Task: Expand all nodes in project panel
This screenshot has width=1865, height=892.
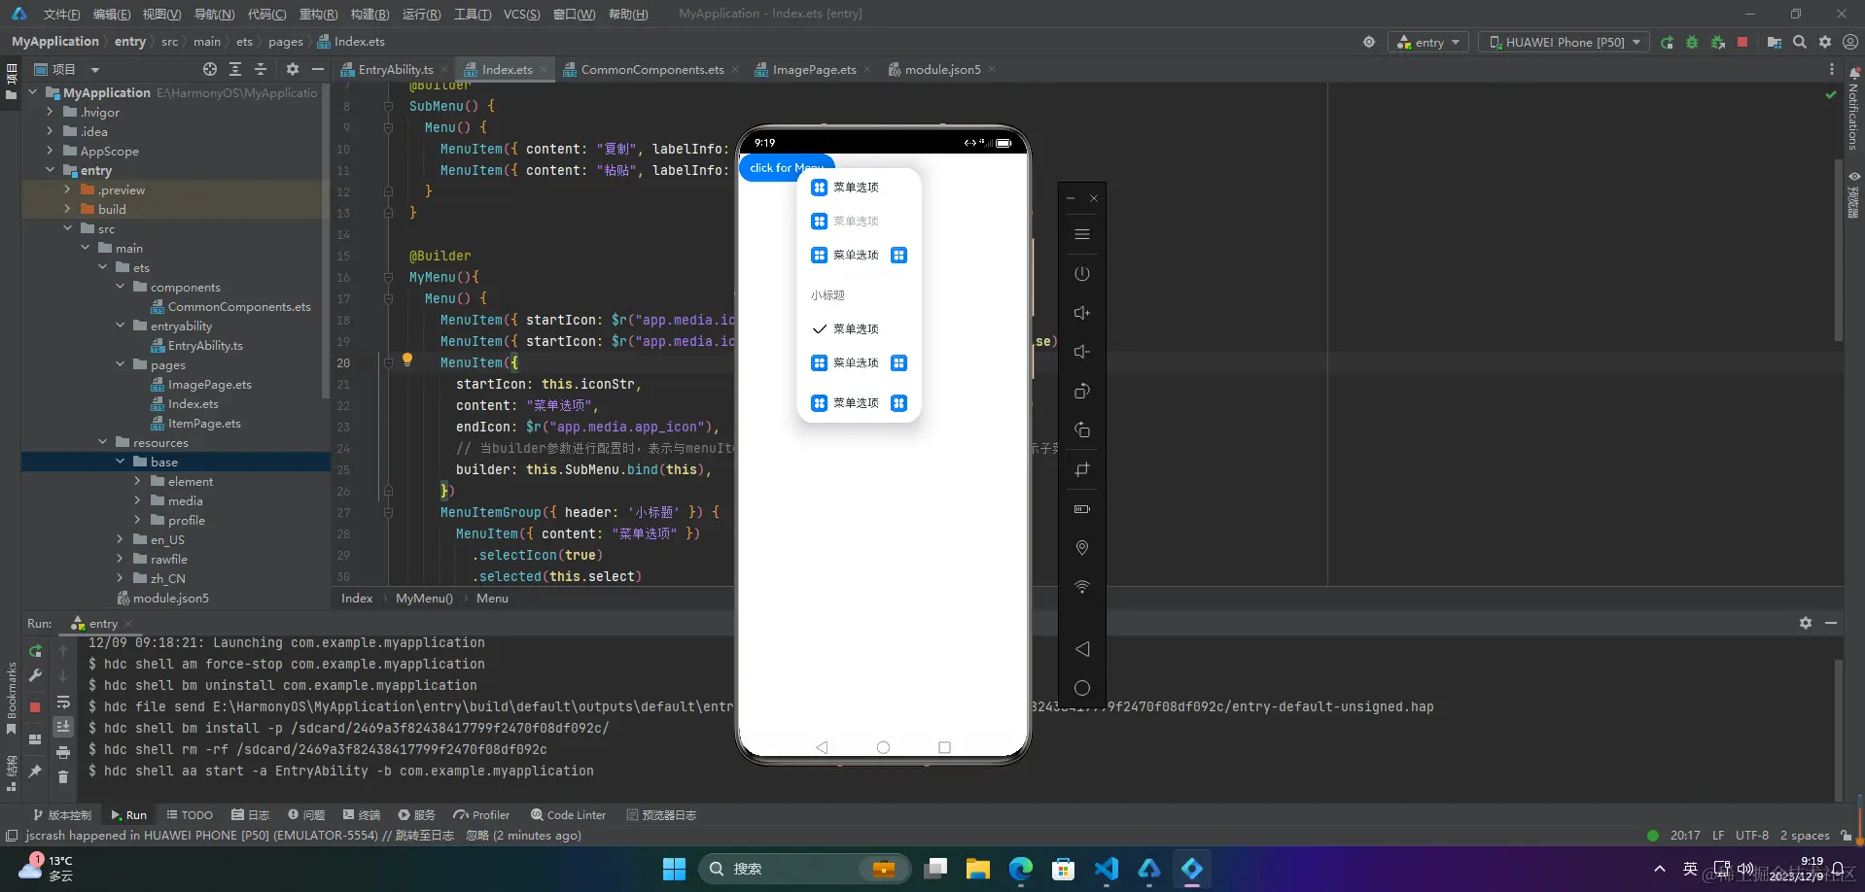Action: (x=235, y=70)
